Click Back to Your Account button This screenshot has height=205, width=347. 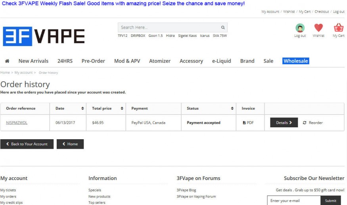[27, 144]
